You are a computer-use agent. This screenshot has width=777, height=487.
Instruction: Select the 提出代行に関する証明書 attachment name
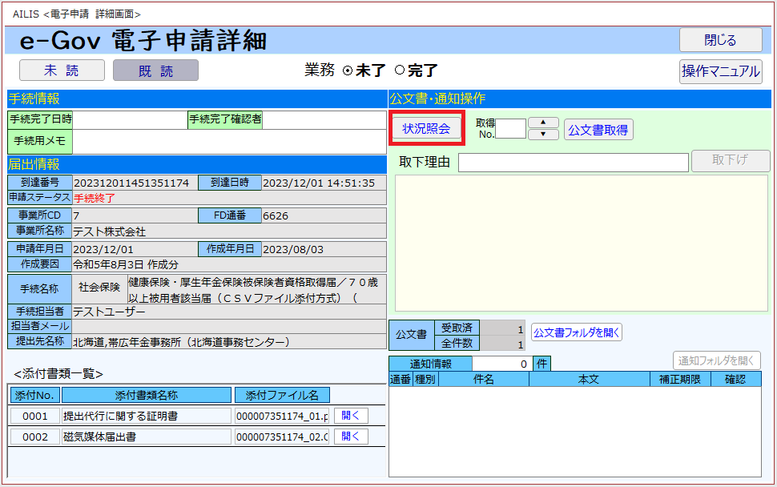click(x=146, y=416)
